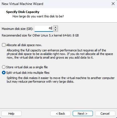Image resolution: width=117 pixels, height=118 pixels.
Task: Increase disk size with the up spinner arrow
Action: (55, 27)
